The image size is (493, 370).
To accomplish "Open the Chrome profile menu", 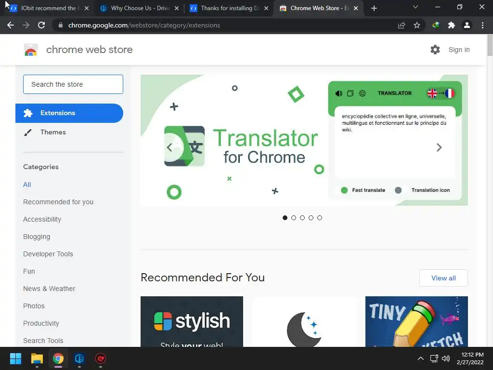I will [467, 25].
